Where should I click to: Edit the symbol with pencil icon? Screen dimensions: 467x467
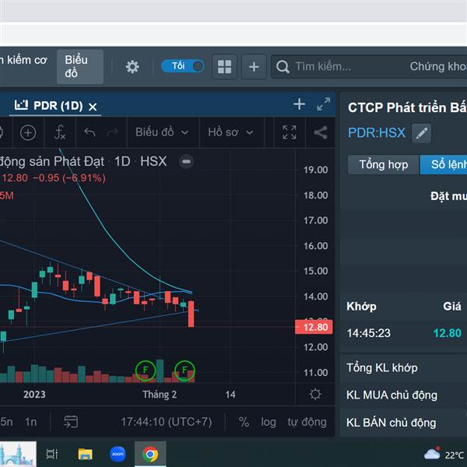coord(421,133)
